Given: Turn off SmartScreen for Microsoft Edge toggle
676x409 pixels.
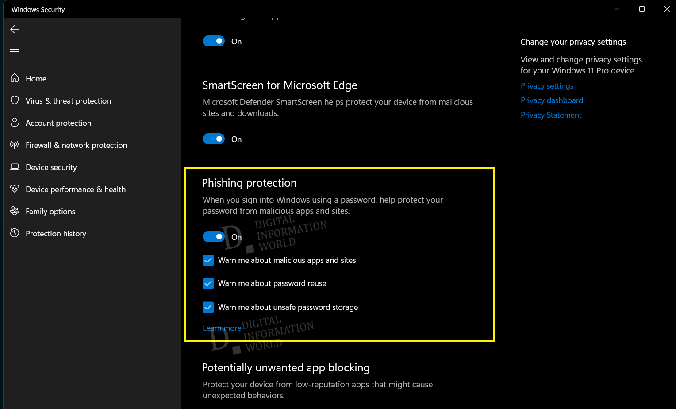Looking at the screenshot, I should (214, 139).
